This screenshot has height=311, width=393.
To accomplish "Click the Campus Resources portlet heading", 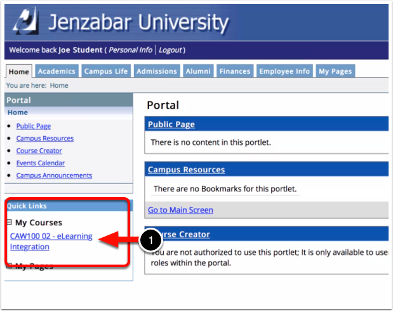I will click(186, 169).
